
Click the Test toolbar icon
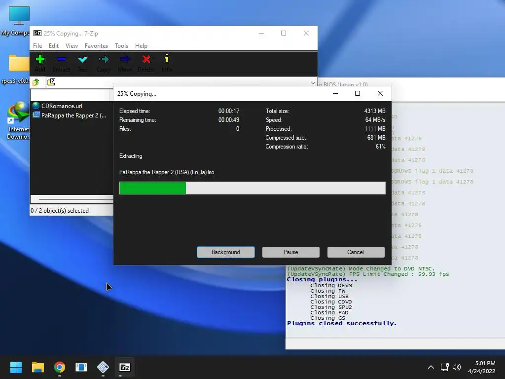[82, 63]
